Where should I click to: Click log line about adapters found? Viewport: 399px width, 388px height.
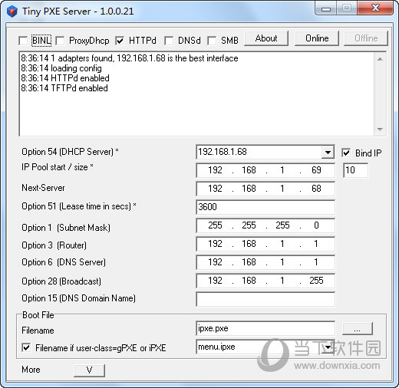pos(130,58)
